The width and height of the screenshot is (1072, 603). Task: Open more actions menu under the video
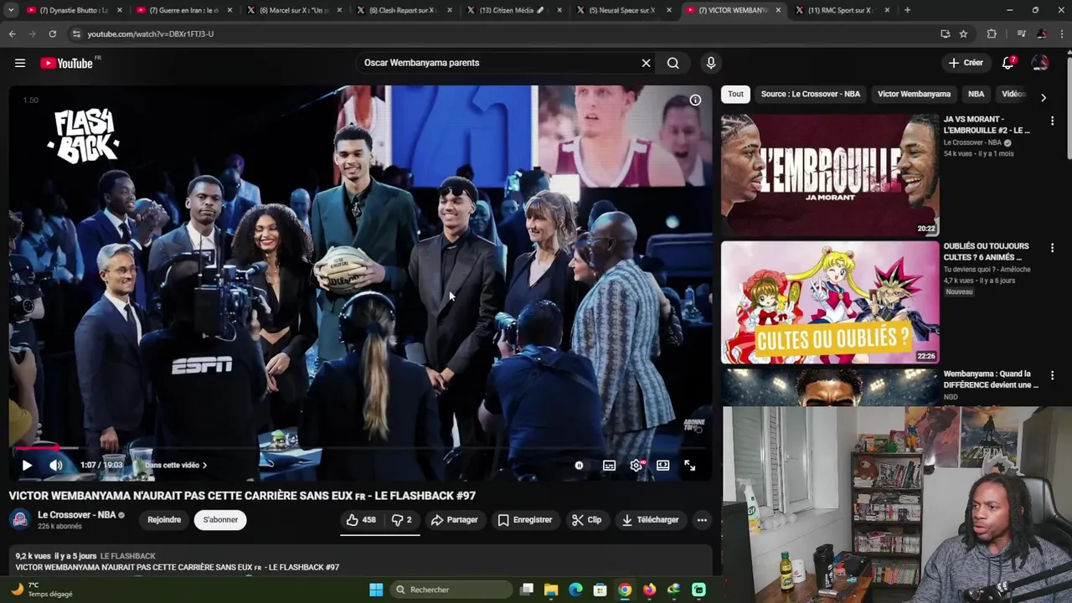[702, 520]
